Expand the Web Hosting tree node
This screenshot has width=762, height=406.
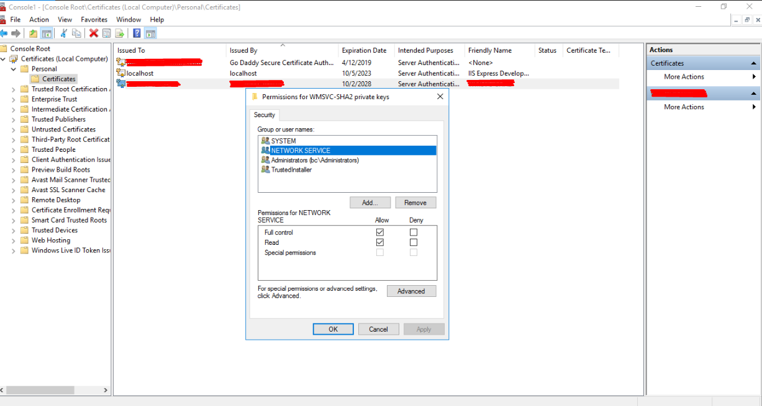14,241
